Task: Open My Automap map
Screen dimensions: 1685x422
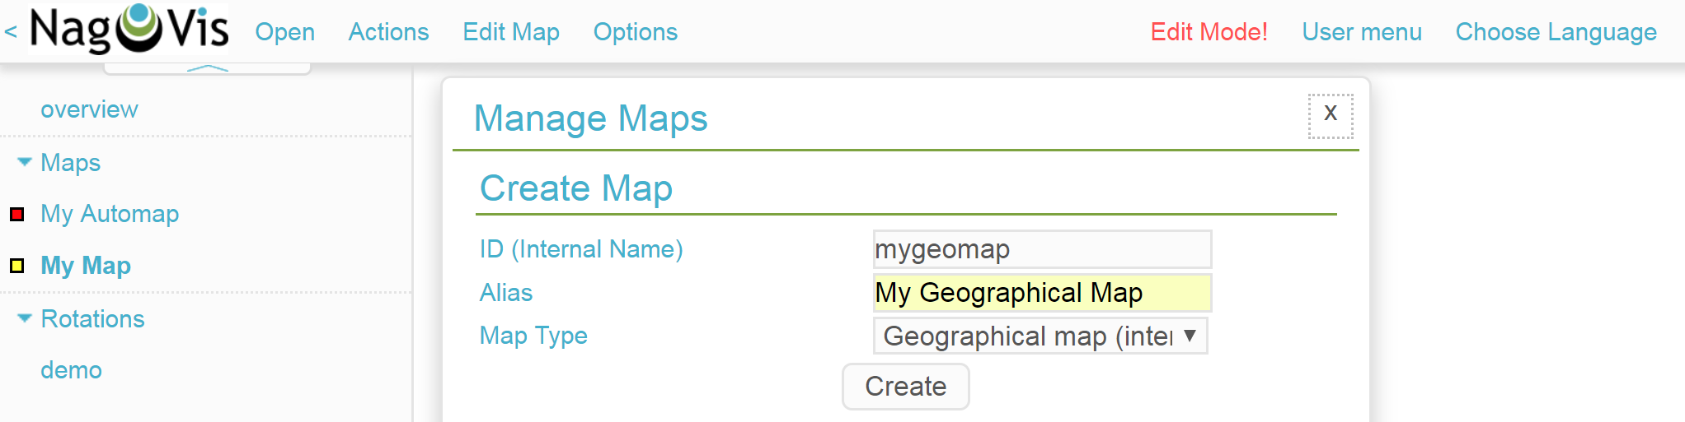Action: coord(110,214)
